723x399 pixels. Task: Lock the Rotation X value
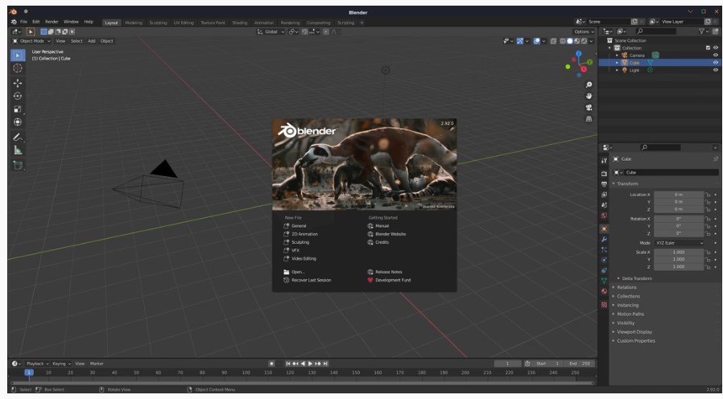pyautogui.click(x=708, y=219)
